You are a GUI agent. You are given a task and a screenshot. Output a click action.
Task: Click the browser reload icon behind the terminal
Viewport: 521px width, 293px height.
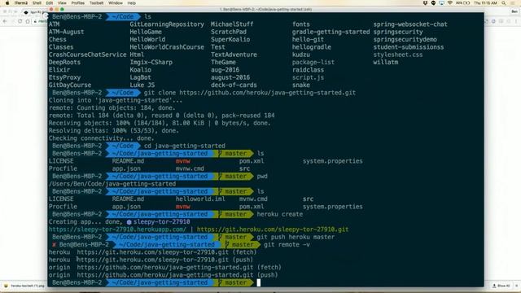coord(20,21)
